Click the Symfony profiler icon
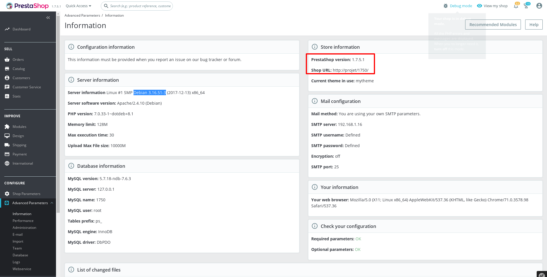Viewport: 547px width, 277px height. [542, 274]
